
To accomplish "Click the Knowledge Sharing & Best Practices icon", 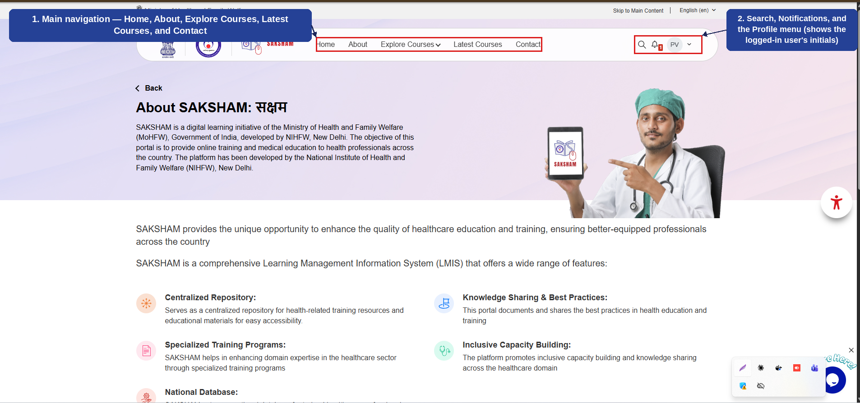I will pyautogui.click(x=444, y=303).
